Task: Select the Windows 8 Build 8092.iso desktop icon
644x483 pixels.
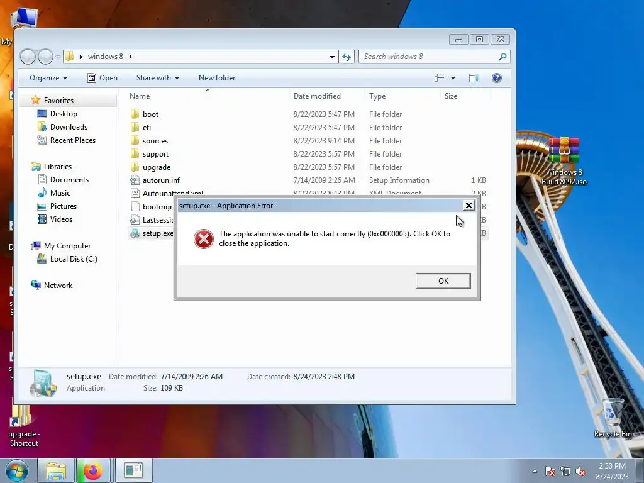Action: click(564, 162)
